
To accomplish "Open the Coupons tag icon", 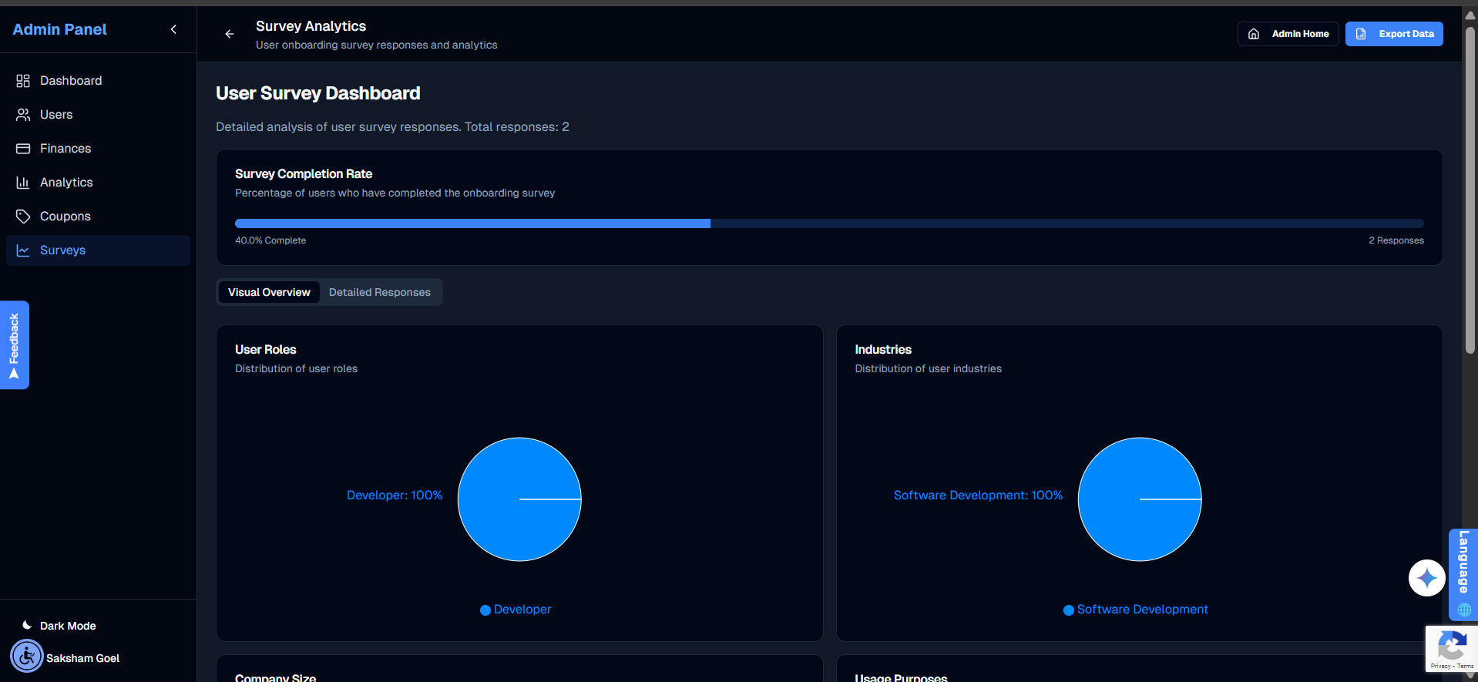I will 23,217.
